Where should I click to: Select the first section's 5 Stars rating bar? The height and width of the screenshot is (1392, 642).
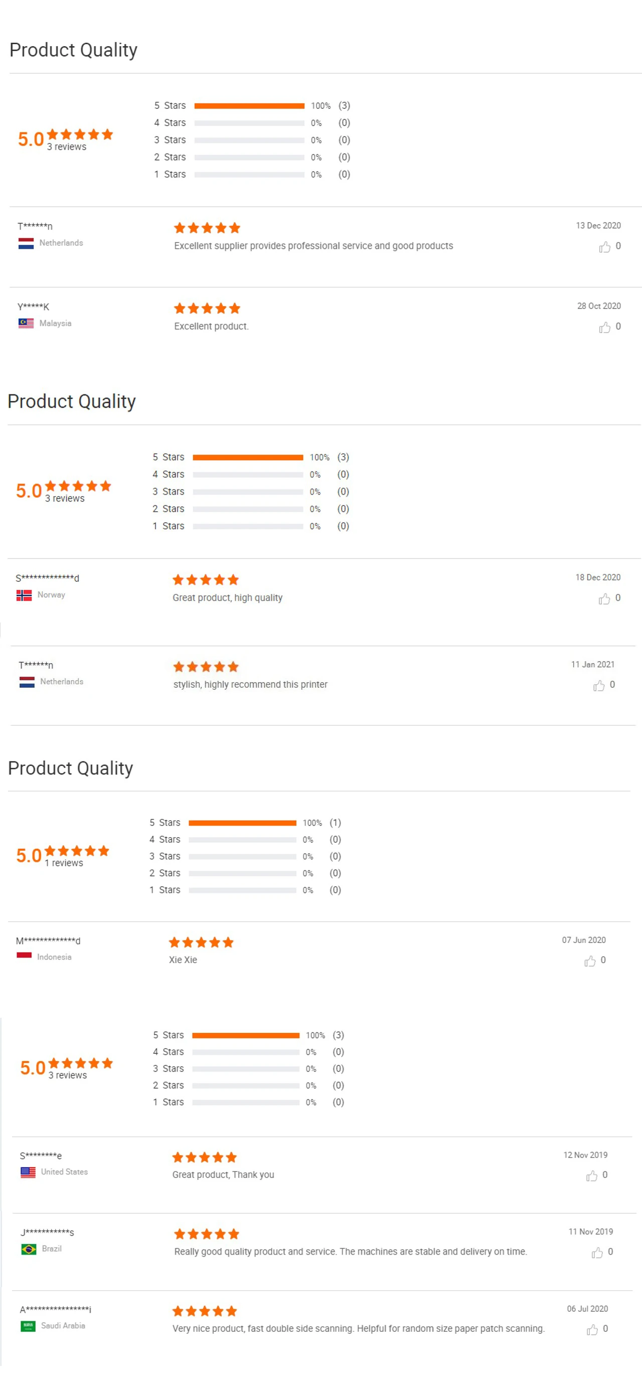pyautogui.click(x=249, y=106)
